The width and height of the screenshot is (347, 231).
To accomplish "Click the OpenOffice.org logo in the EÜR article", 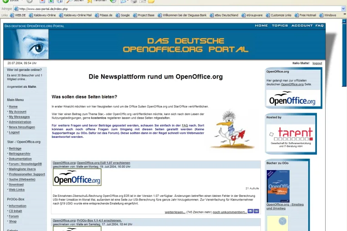I will point(77,177).
